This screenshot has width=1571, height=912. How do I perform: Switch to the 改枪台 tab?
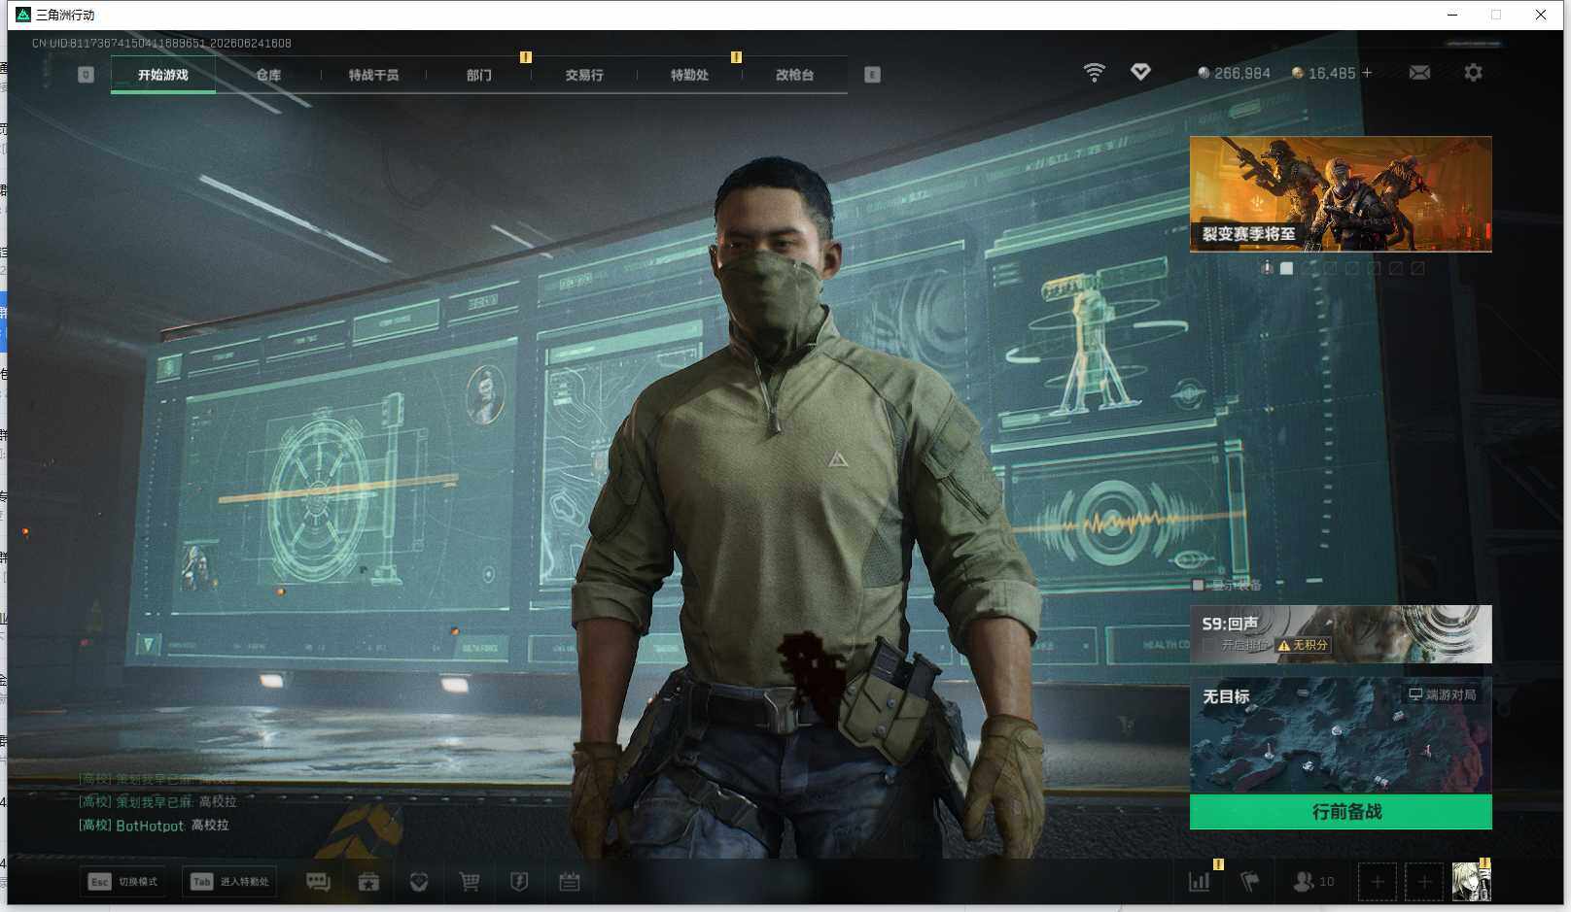point(794,75)
